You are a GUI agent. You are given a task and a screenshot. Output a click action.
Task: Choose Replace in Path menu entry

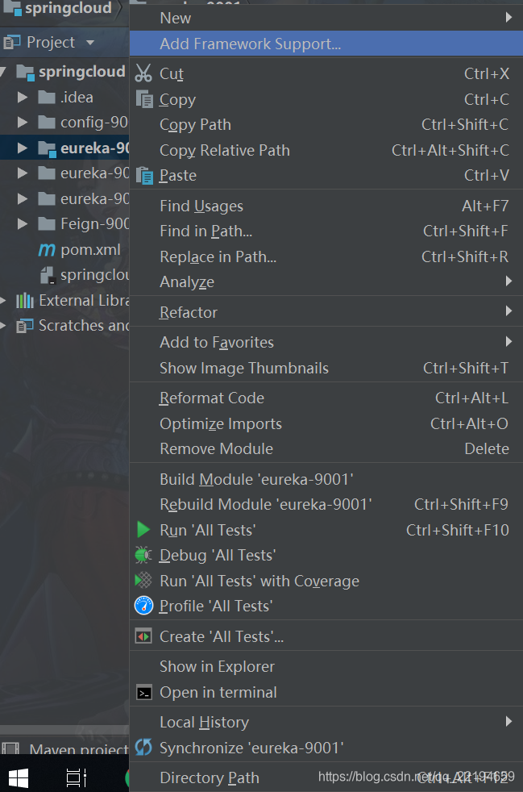(x=326, y=256)
